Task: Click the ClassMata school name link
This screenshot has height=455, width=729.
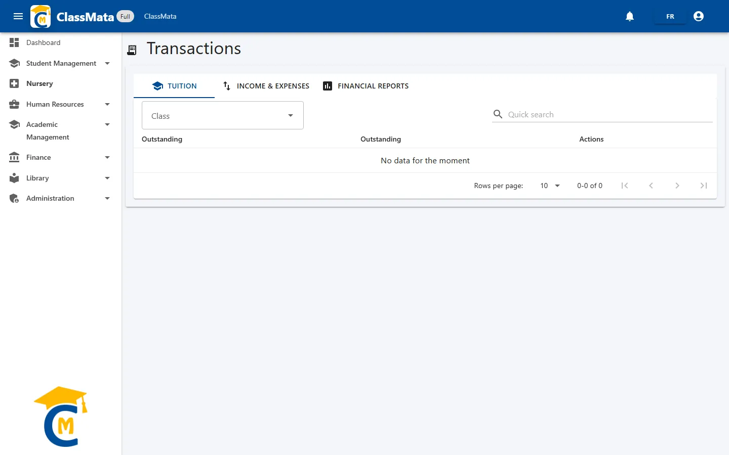Action: [x=160, y=16]
